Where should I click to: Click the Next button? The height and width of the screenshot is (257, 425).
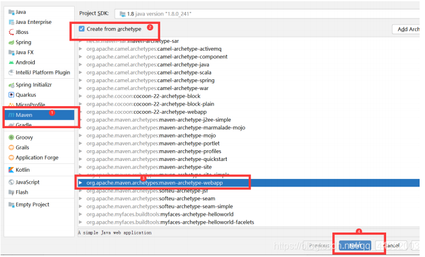pos(355,246)
